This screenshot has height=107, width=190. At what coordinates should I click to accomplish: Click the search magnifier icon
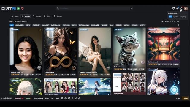pyautogui.click(x=58, y=8)
